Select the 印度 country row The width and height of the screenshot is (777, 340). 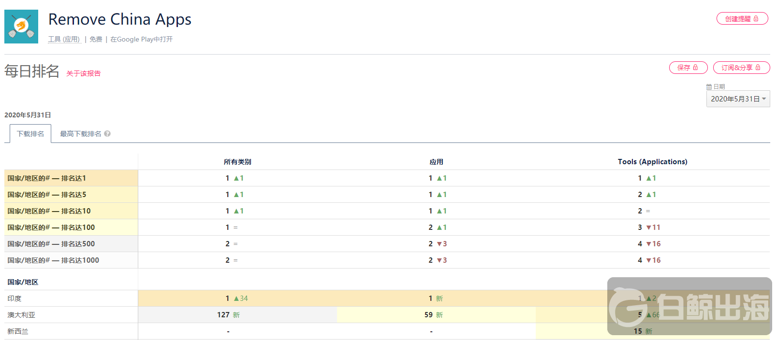15,298
